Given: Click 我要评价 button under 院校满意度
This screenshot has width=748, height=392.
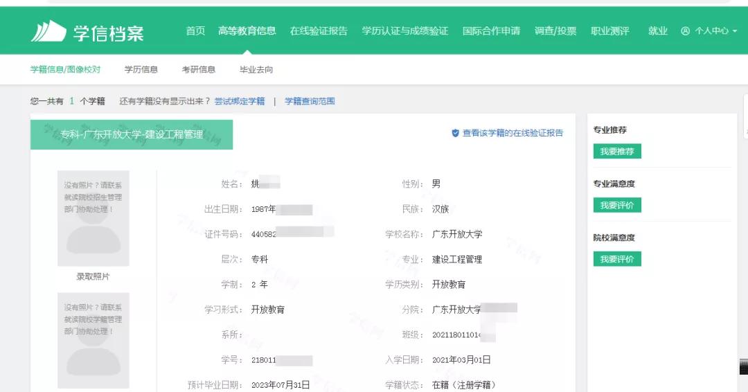Looking at the screenshot, I should (x=617, y=259).
